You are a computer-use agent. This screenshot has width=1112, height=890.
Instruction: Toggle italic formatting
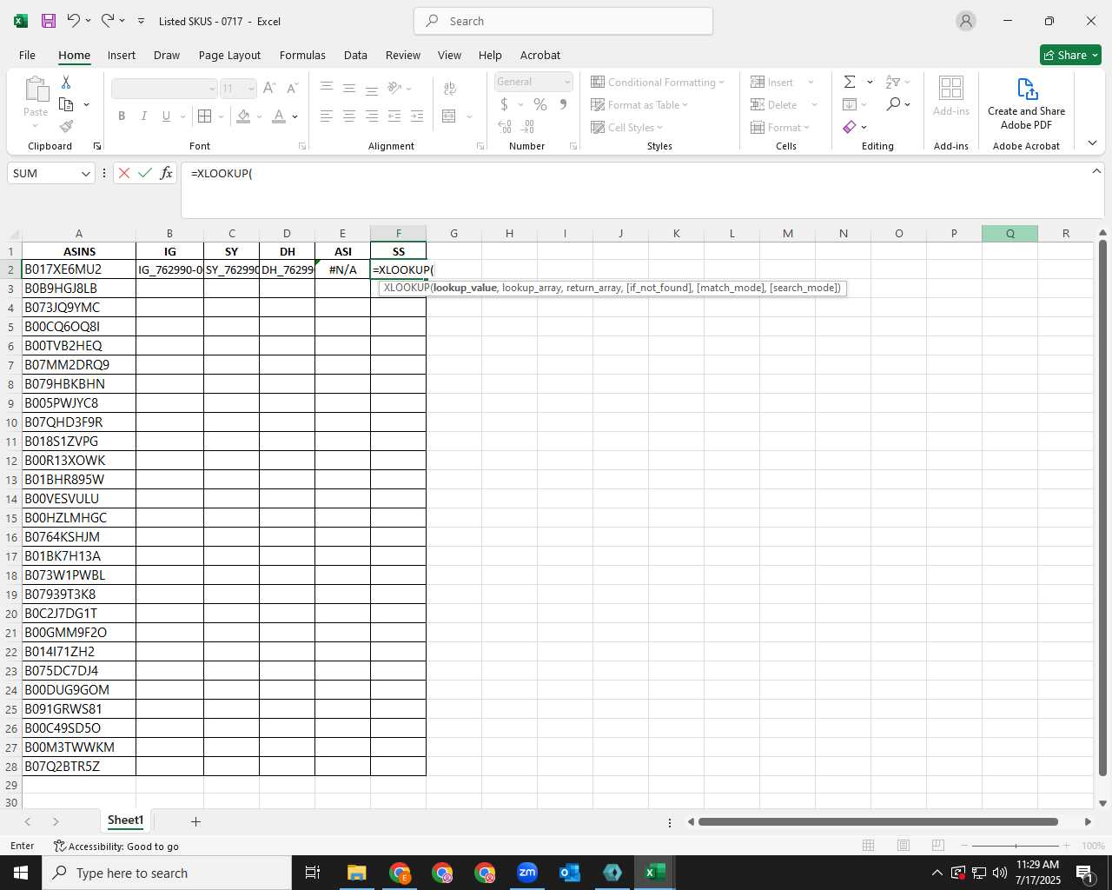(143, 116)
